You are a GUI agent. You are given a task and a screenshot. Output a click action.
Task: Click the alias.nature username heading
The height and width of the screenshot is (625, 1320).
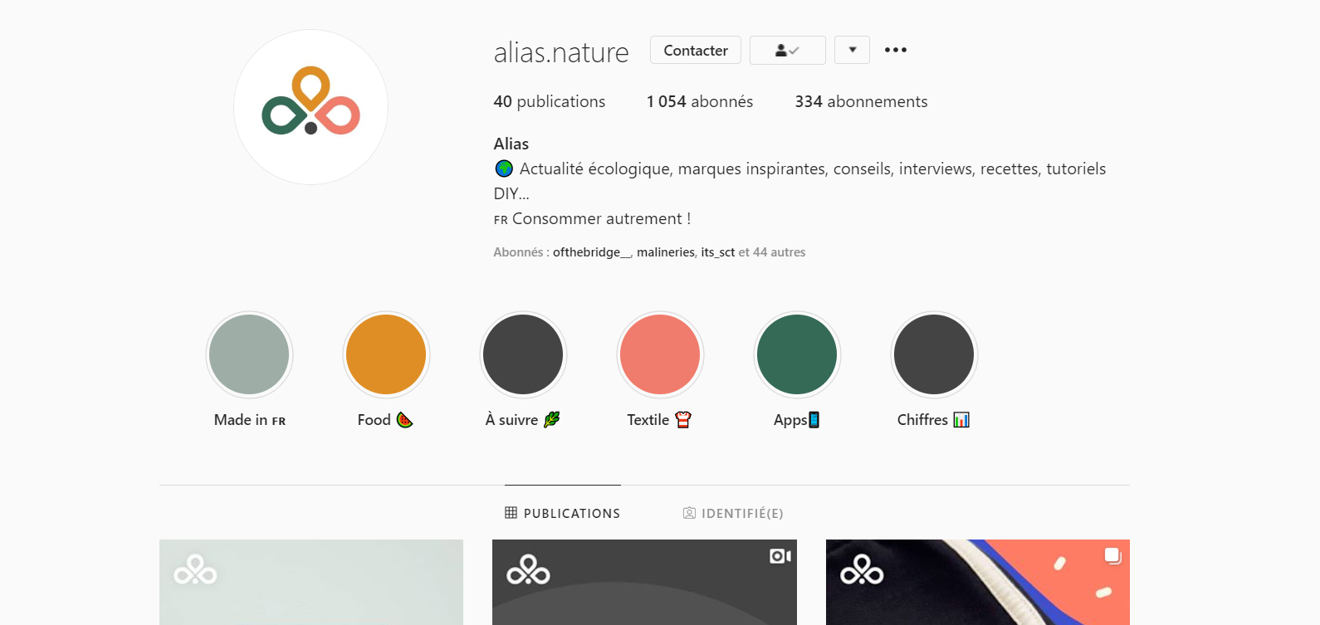[x=561, y=52]
